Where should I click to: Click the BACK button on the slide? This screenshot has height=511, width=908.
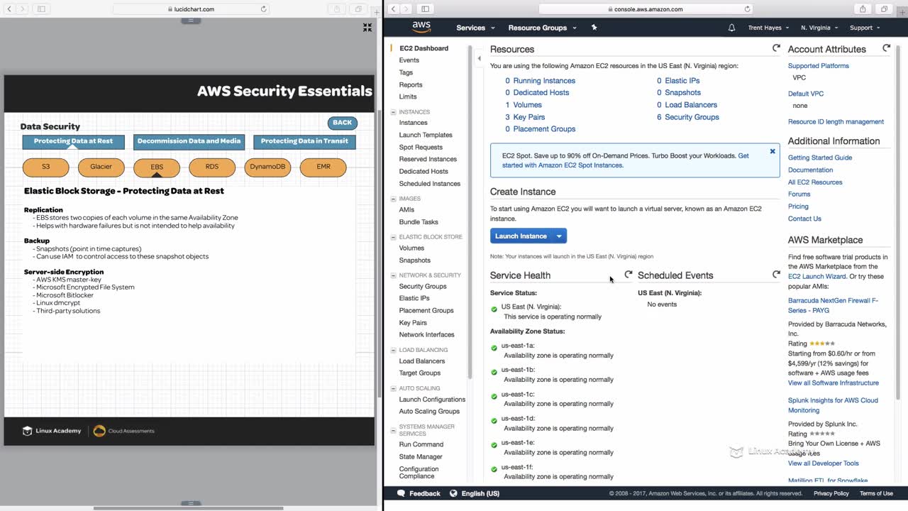[342, 123]
